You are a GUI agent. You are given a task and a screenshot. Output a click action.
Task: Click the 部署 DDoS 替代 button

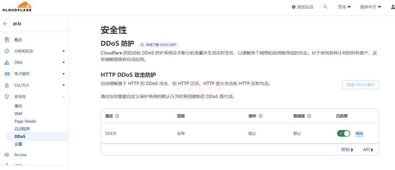point(361,85)
